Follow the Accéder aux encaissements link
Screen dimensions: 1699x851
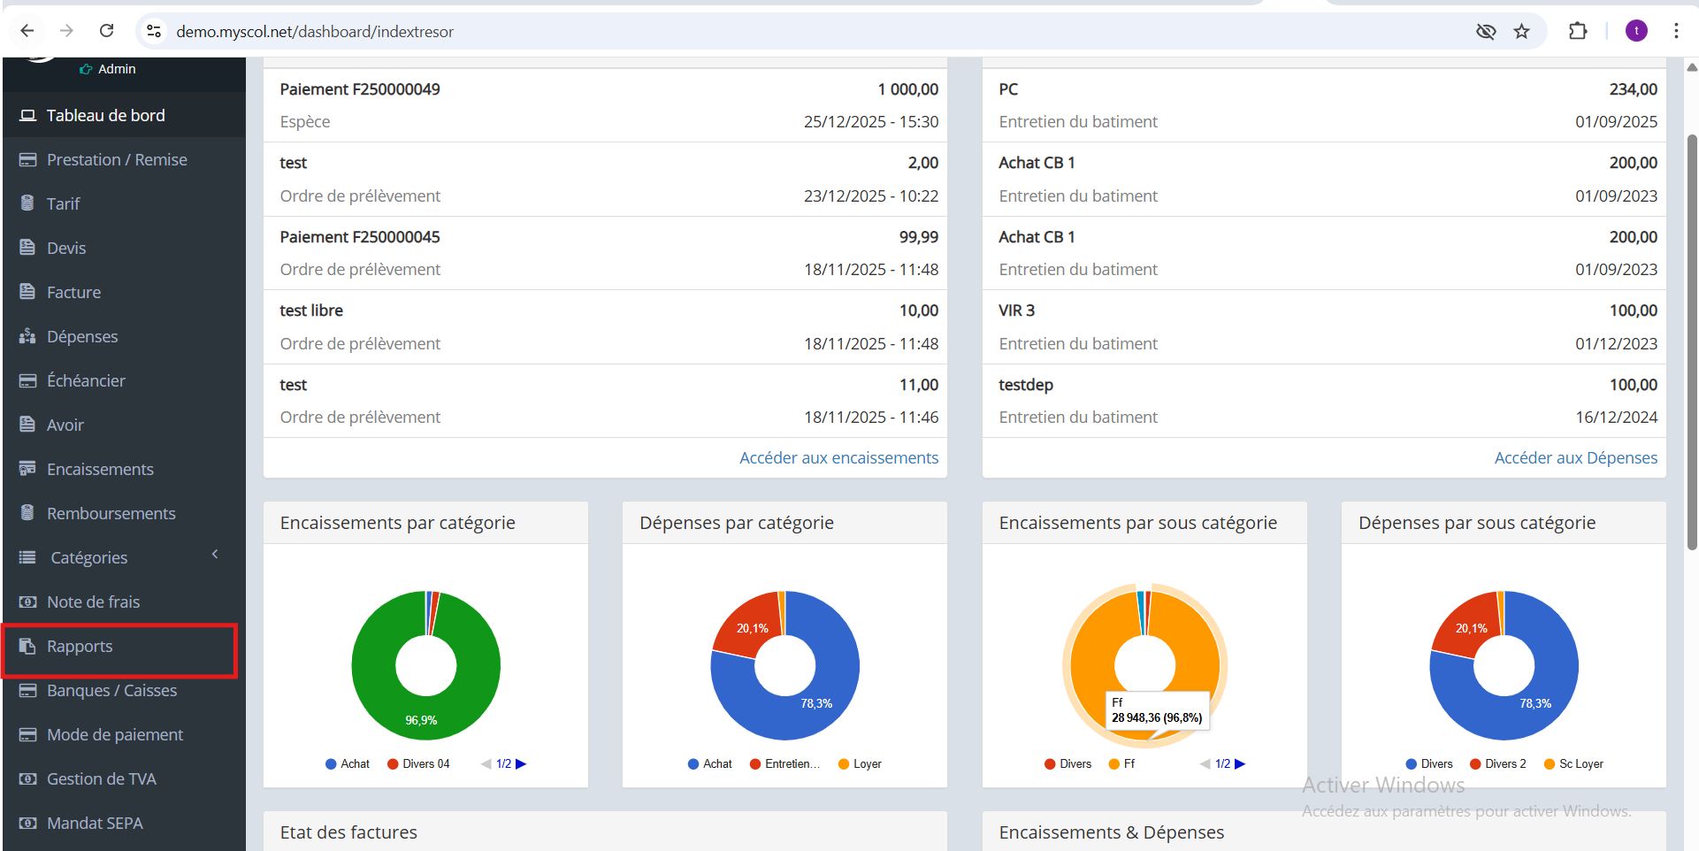tap(838, 457)
